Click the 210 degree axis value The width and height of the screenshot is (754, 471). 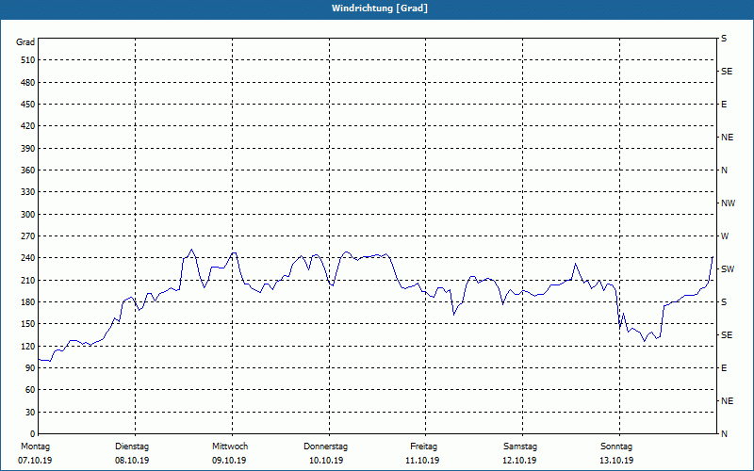coord(28,280)
